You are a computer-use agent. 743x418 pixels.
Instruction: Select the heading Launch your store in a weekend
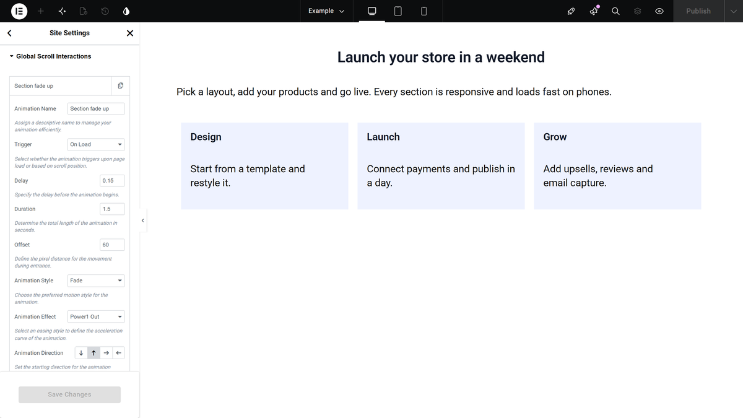[x=441, y=57]
